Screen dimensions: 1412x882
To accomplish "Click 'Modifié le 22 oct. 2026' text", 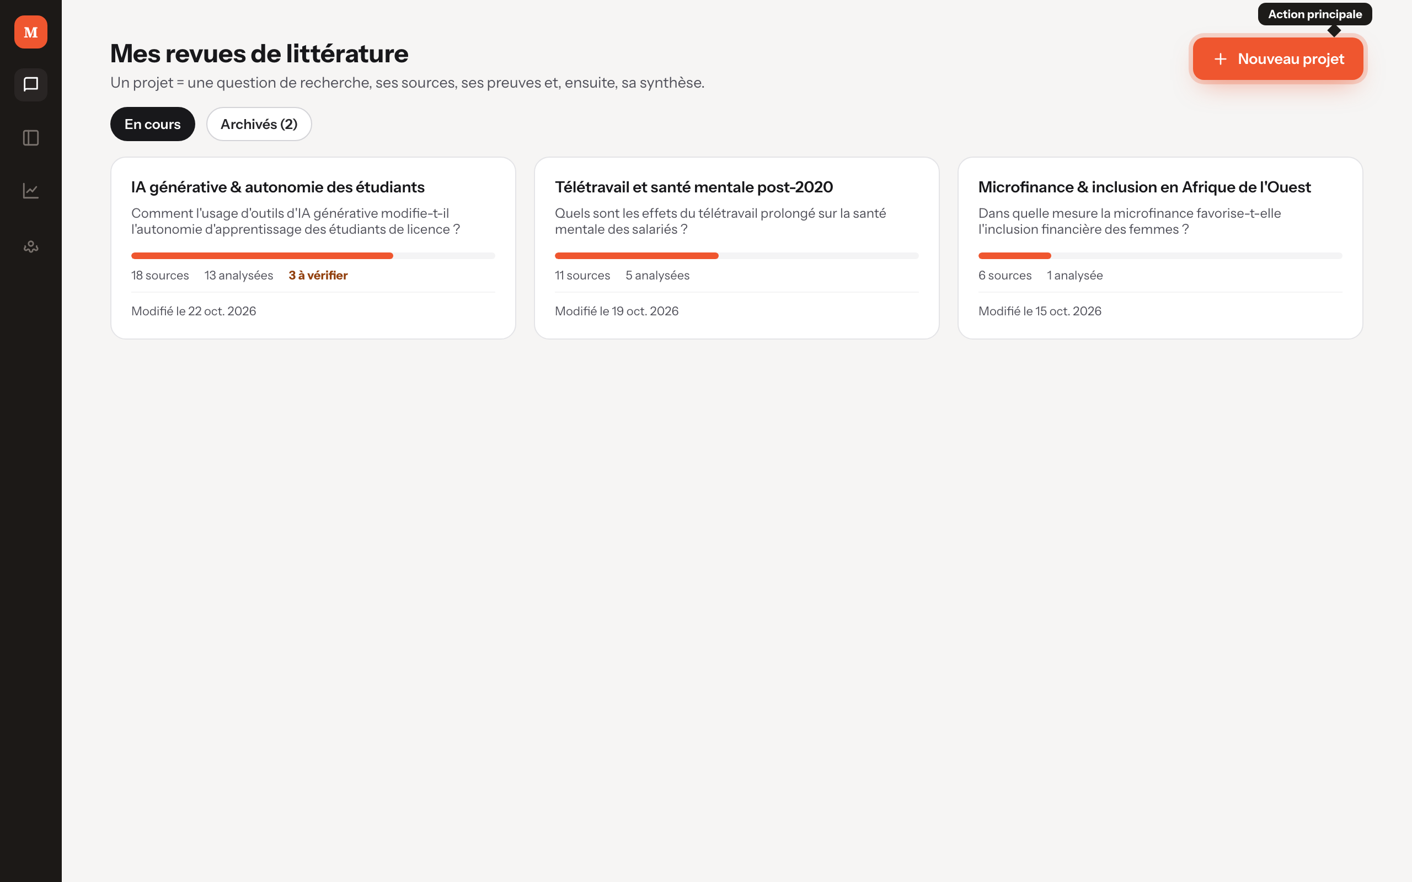I will click(194, 311).
